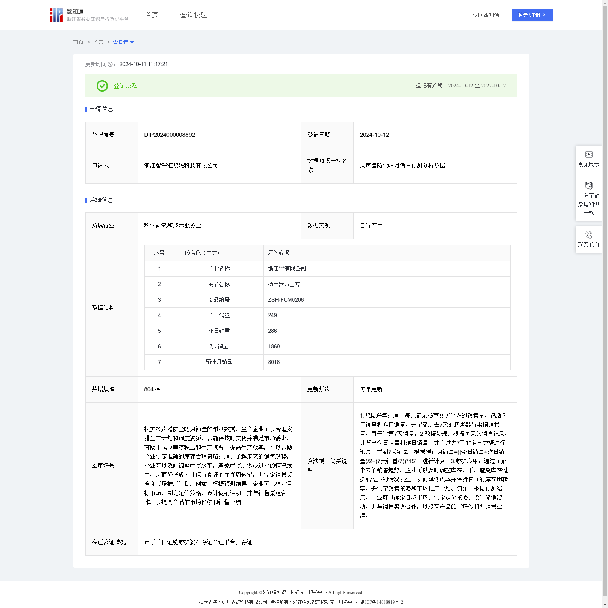Click the 商品编号 row value ZSH-FCM0206
Image resolution: width=608 pixels, height=608 pixels.
(x=286, y=300)
